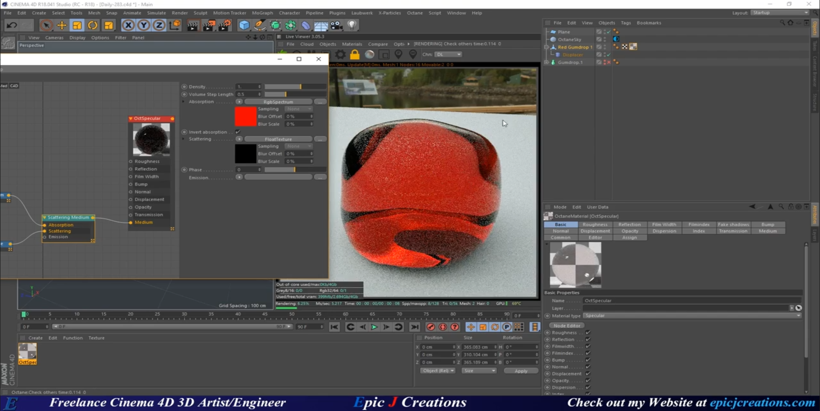Click record active objects keyframe button
Image resolution: width=820 pixels, height=411 pixels.
coord(430,327)
